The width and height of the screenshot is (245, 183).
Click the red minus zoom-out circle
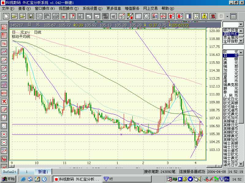click(x=4, y=142)
